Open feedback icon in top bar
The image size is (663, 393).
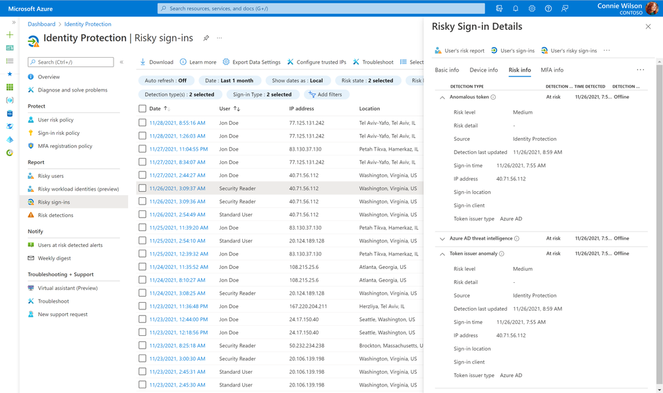[565, 9]
